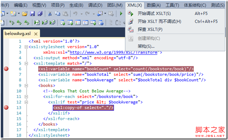The width and height of the screenshot is (228, 140).
Task: Click the Save All icon
Action: (x=40, y=14)
